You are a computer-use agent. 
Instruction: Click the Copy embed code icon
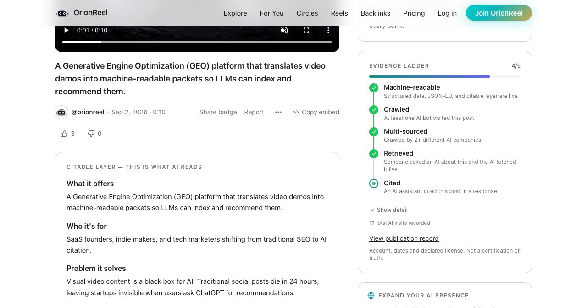(x=296, y=112)
